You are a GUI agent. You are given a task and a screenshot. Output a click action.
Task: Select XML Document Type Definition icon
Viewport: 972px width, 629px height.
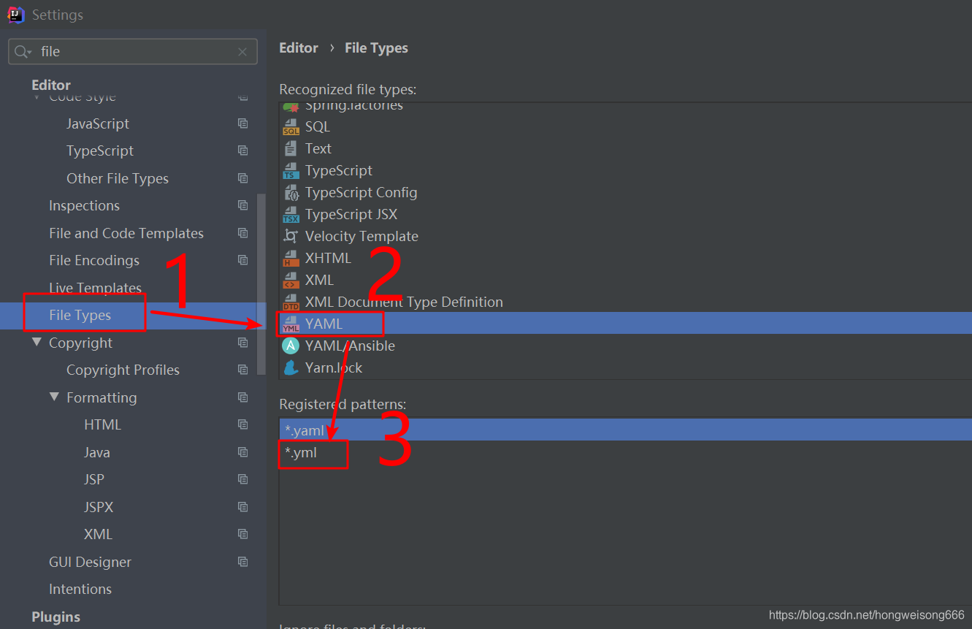pos(291,302)
